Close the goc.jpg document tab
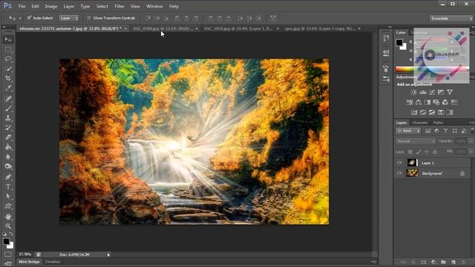Image resolution: width=475 pixels, height=267 pixels. (359, 28)
